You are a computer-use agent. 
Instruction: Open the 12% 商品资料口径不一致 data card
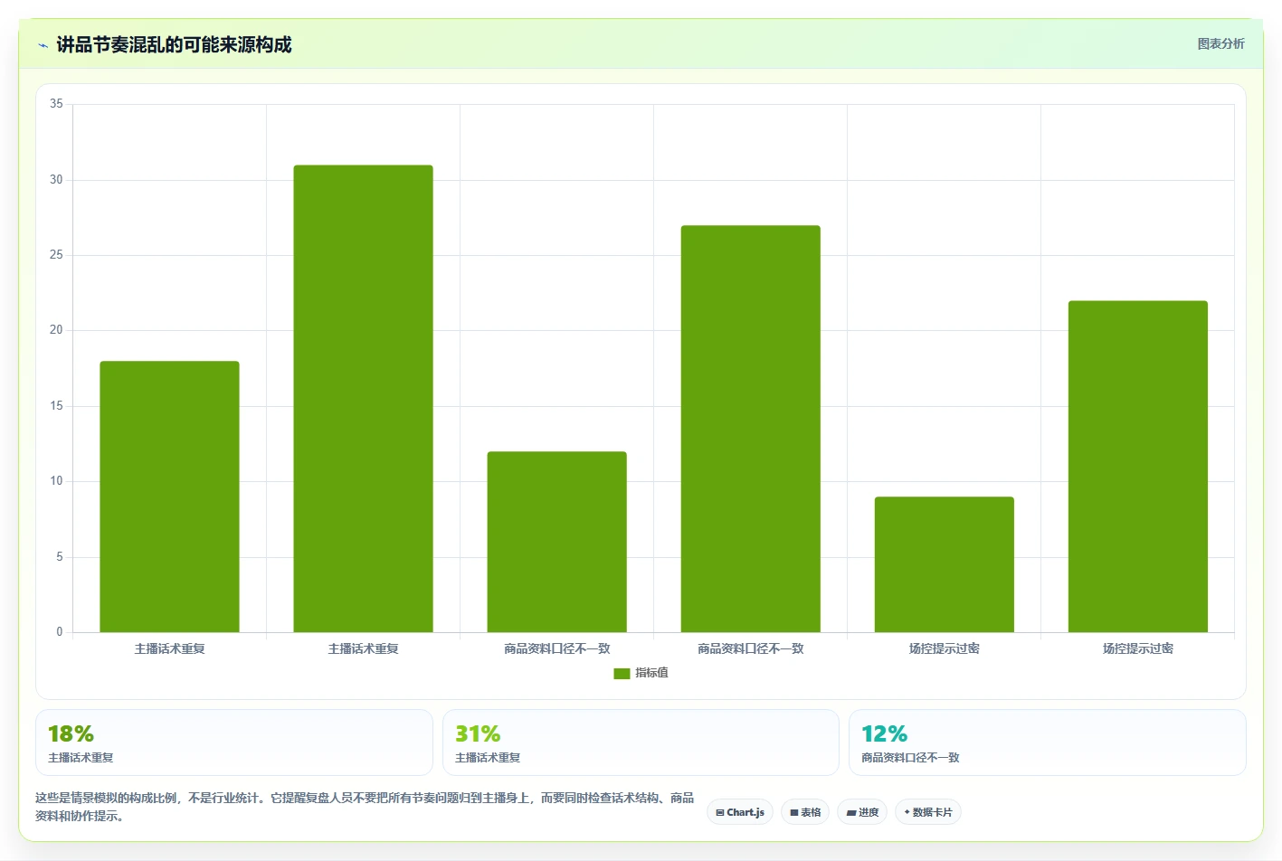point(1048,743)
